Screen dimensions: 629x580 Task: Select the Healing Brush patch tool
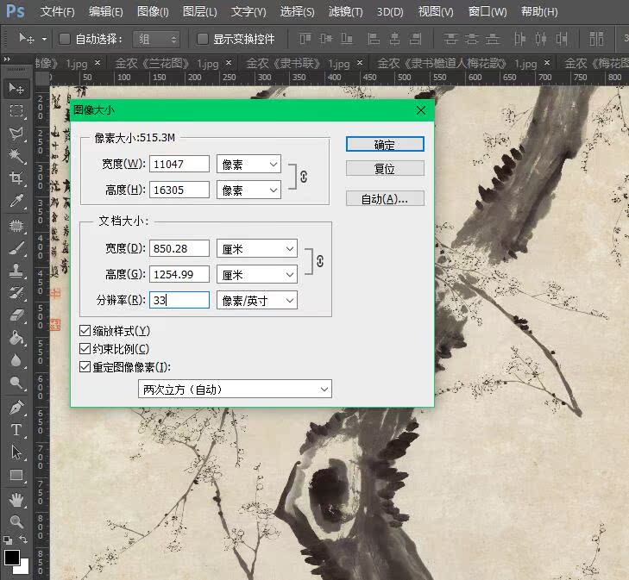coord(16,226)
